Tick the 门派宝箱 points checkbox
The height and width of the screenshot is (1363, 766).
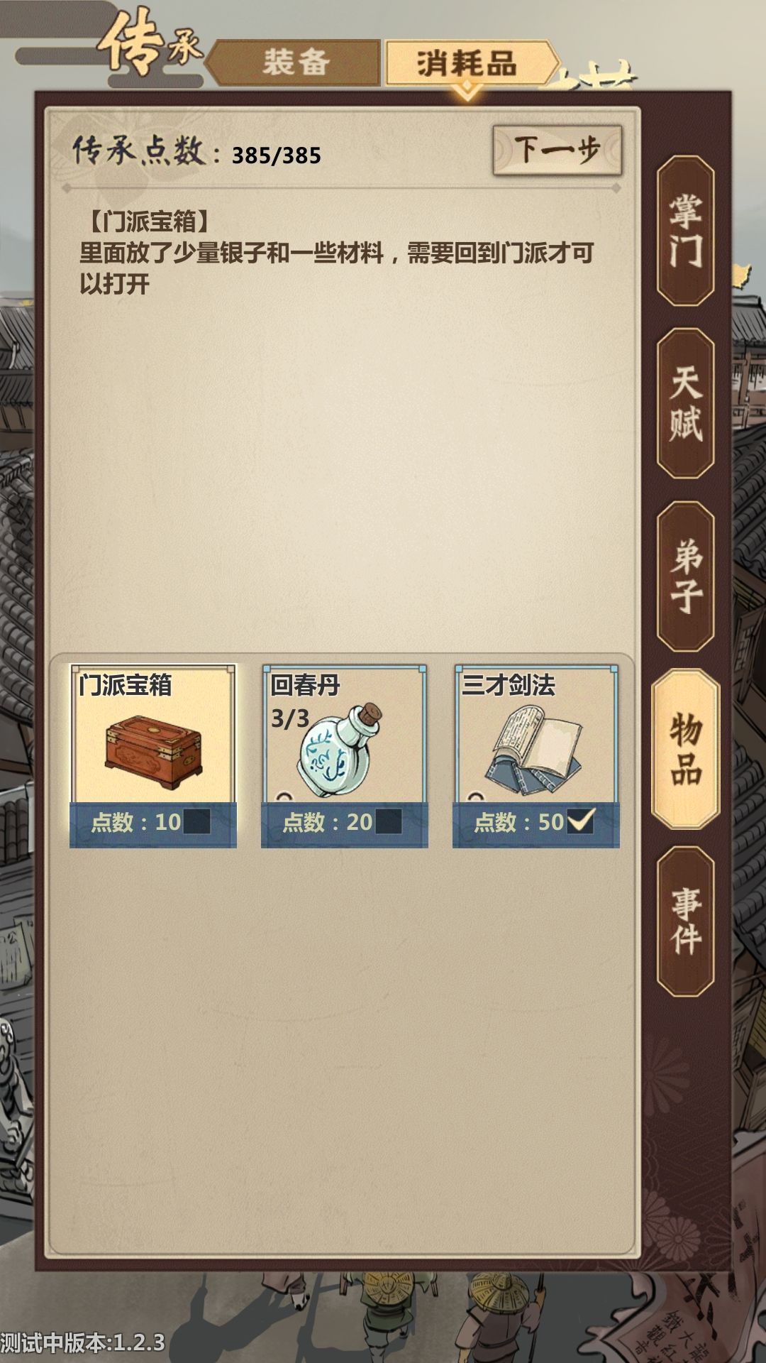tap(196, 822)
